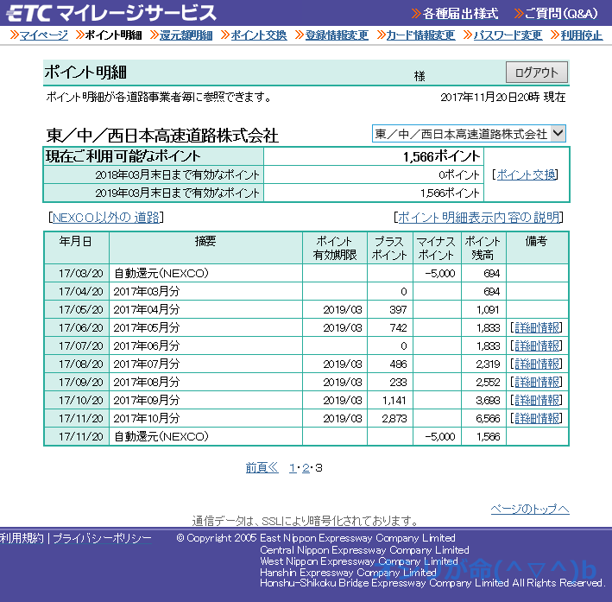Click the dropdown arrow of company selector
612x602 pixels.
click(558, 134)
